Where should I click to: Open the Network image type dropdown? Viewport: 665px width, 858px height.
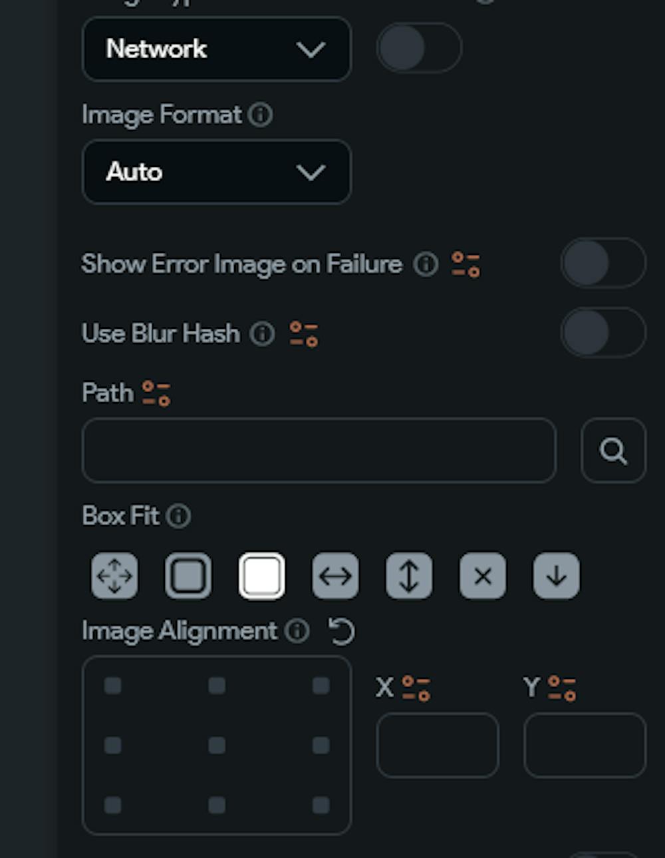click(x=216, y=49)
